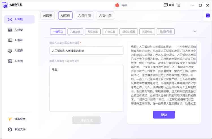212x139 pixels.
Task: Click the AI创作家 app logo
Action: click(x=5, y=5)
